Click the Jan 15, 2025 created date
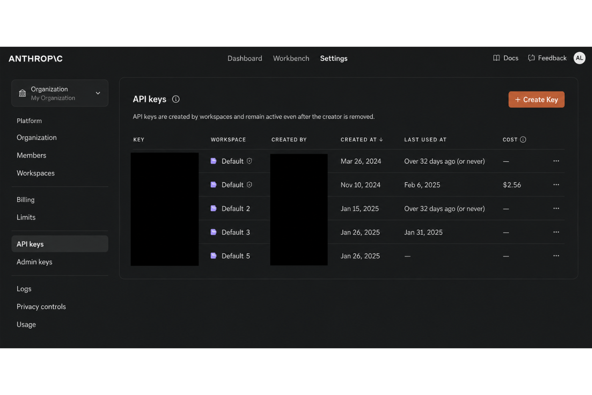This screenshot has width=592, height=395. [360, 209]
